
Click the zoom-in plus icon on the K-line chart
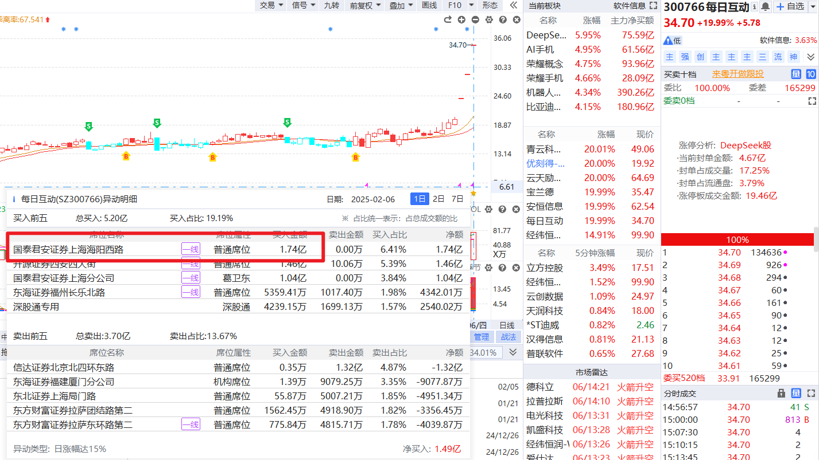click(461, 20)
